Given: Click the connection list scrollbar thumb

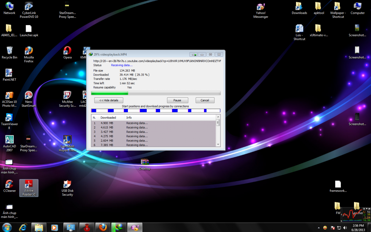Looking at the screenshot, I should (x=218, y=122).
